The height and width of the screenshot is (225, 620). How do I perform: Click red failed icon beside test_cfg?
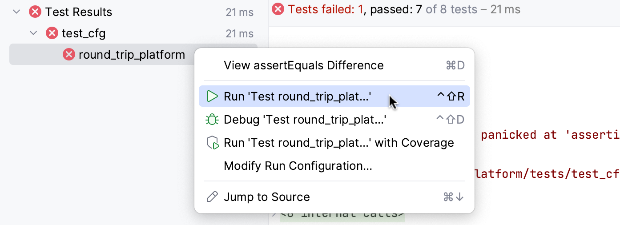pos(52,33)
